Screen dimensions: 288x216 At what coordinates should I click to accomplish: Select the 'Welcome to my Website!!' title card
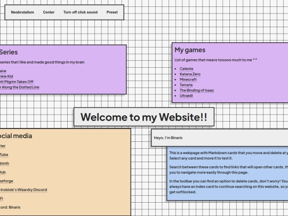tap(144, 117)
